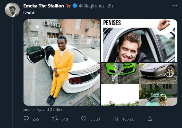Open the smiling man in car image
Image resolution: width=182 pixels, height=128 pixels.
(139, 41)
